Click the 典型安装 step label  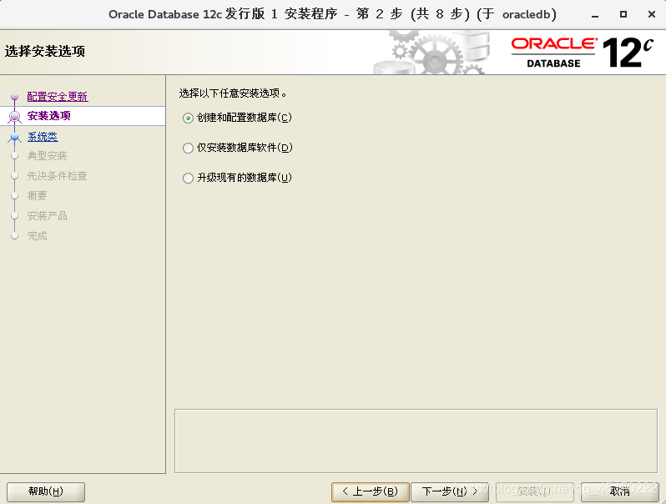pyautogui.click(x=47, y=156)
